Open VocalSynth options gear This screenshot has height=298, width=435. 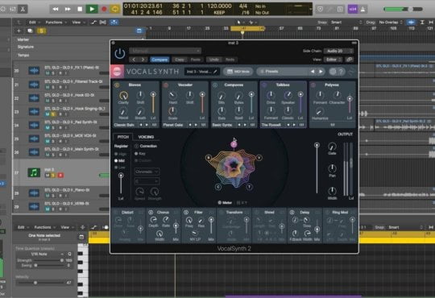[x=333, y=72]
